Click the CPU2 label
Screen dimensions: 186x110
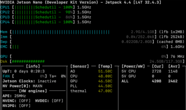click(5, 12)
